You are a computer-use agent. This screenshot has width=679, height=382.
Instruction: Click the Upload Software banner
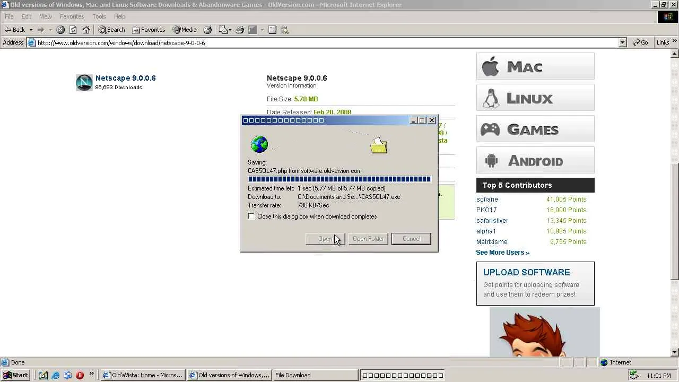click(x=535, y=283)
